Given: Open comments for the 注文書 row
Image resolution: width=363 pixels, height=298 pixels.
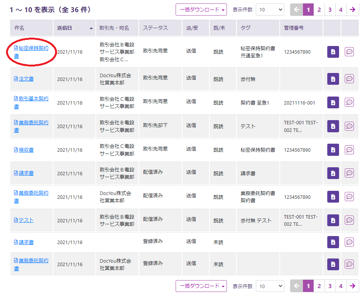Looking at the screenshot, I should click(349, 79).
